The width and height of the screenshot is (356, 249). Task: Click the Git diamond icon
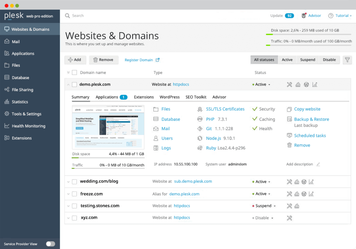200,129
